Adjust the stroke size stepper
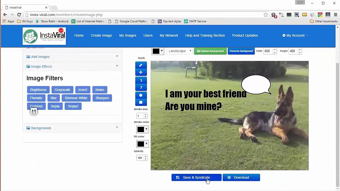 pos(145,116)
